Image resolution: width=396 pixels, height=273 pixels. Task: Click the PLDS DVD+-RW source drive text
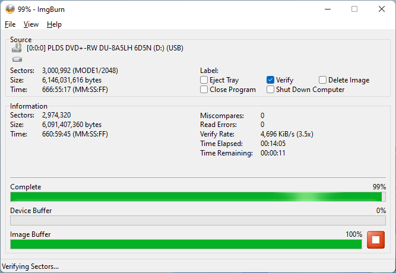click(x=105, y=49)
